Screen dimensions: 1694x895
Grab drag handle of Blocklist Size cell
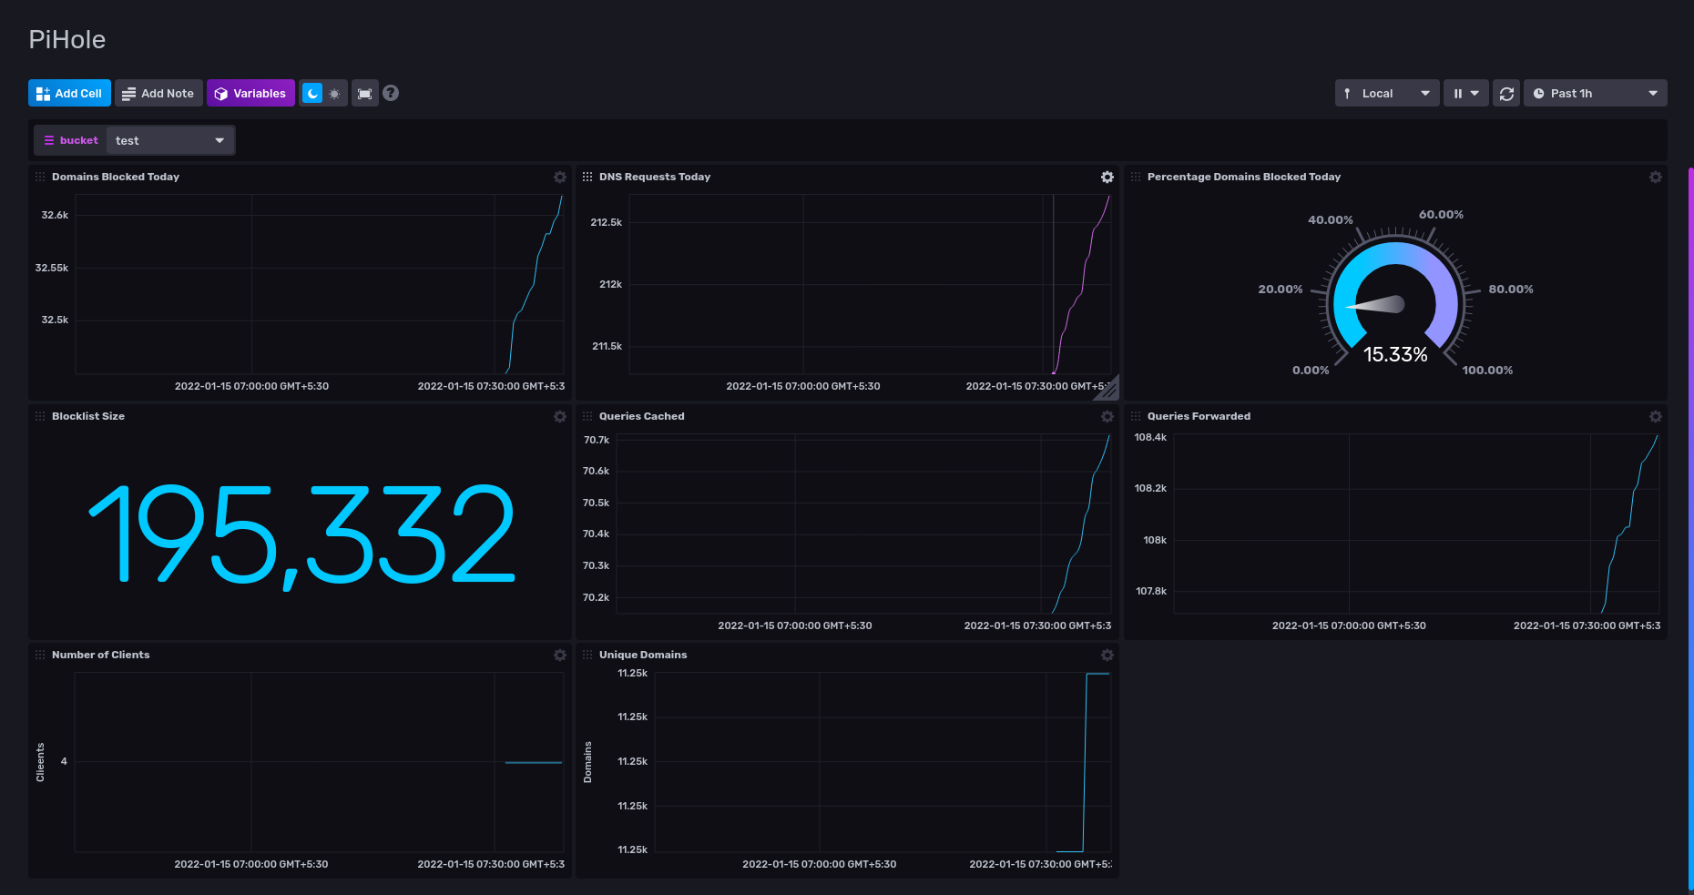(x=40, y=416)
